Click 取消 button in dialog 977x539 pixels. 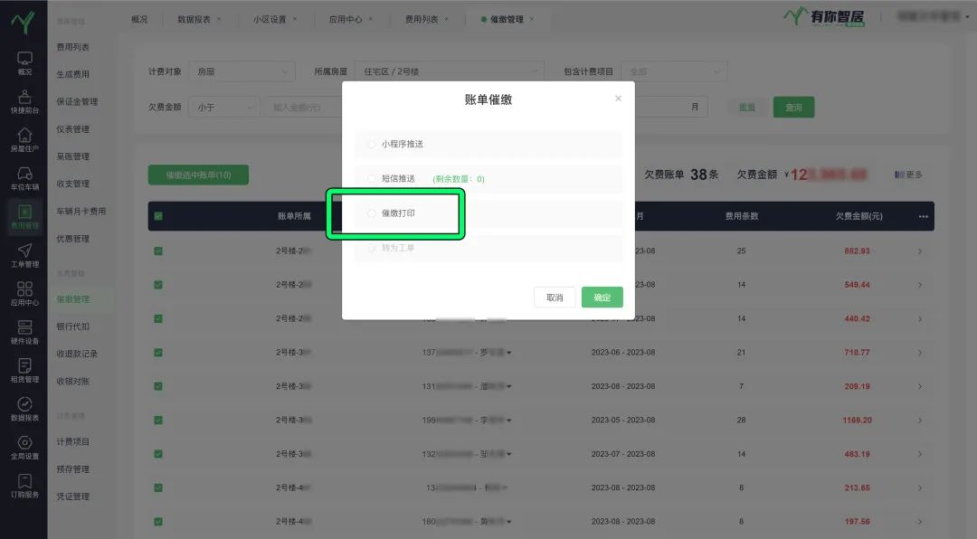(x=555, y=298)
